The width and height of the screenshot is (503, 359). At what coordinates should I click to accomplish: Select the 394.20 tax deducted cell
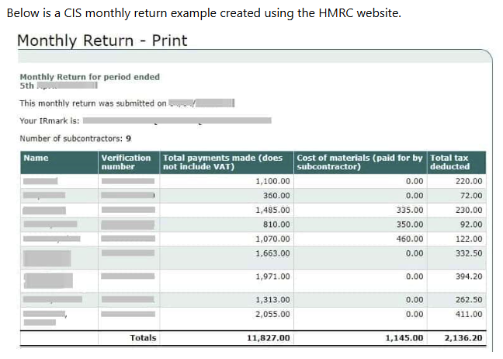click(466, 277)
